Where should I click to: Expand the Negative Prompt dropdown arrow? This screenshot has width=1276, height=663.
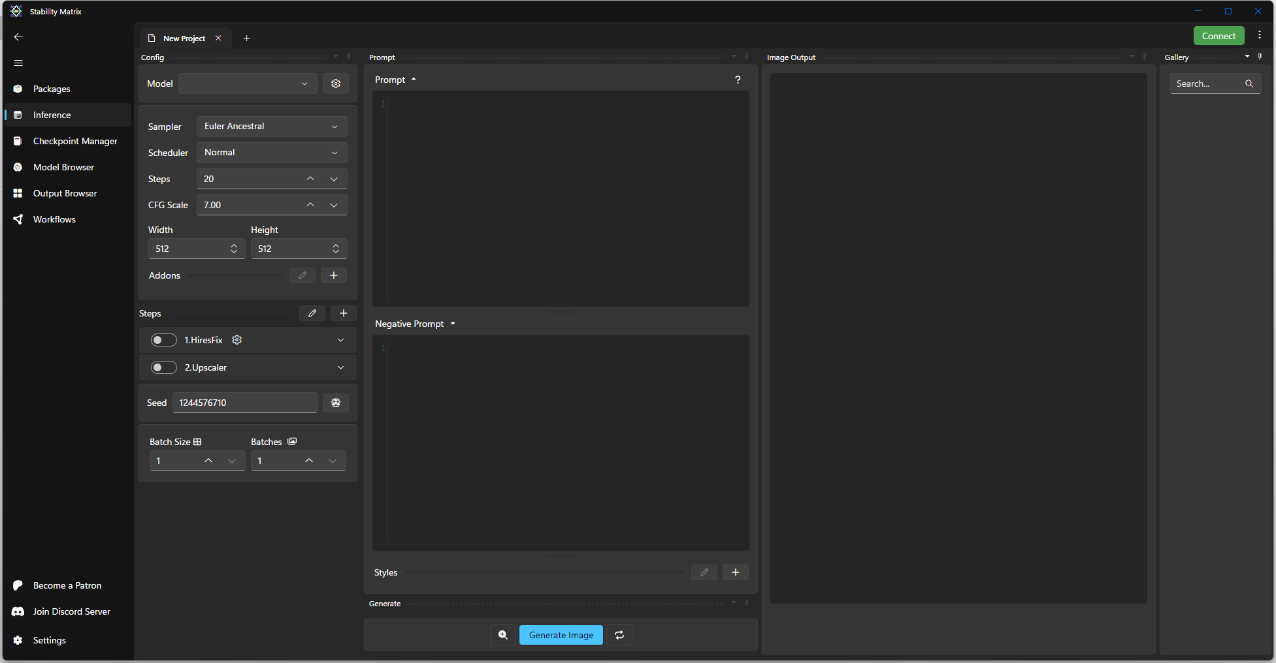point(453,324)
